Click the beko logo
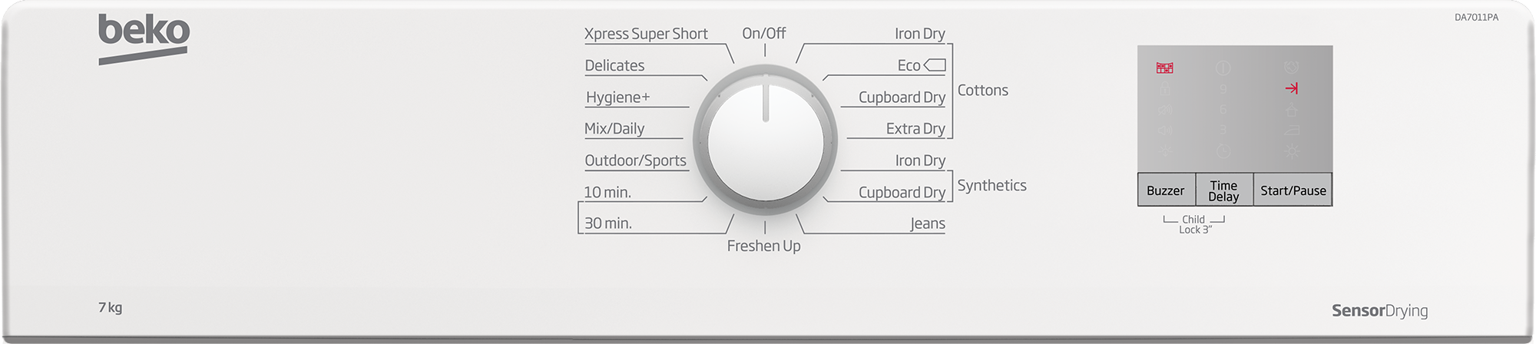Viewport: 1536px width, 344px height. point(144,38)
